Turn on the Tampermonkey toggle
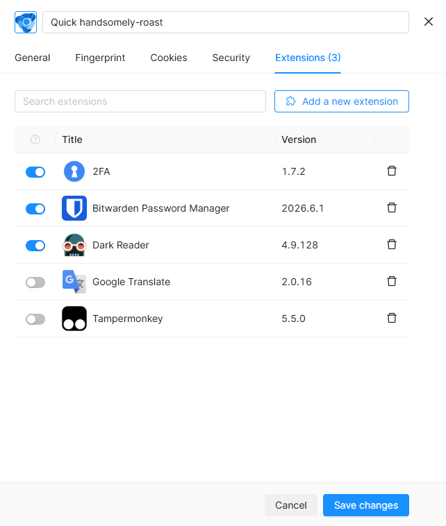 [35, 319]
